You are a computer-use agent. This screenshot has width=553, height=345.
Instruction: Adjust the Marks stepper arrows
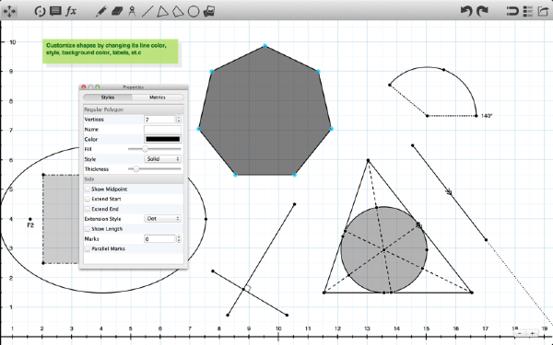179,238
